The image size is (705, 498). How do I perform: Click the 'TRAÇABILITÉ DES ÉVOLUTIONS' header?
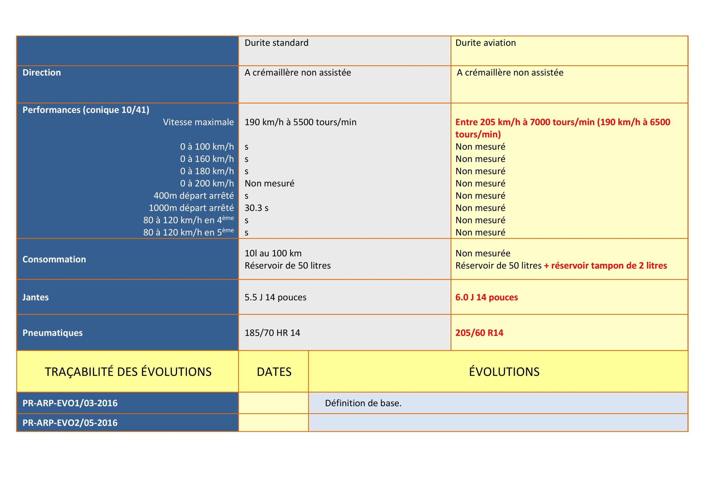point(128,372)
